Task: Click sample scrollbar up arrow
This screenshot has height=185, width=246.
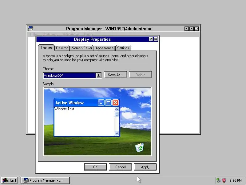Action: (x=117, y=109)
